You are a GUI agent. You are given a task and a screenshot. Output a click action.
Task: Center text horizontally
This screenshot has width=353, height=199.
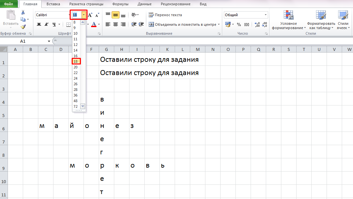(116, 24)
